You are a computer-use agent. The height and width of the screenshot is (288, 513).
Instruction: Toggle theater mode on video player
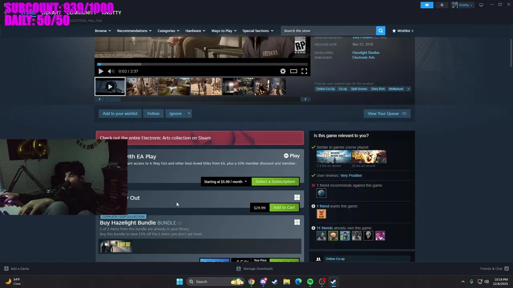point(293,71)
